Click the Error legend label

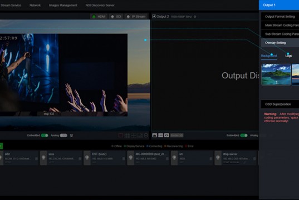click(x=190, y=146)
